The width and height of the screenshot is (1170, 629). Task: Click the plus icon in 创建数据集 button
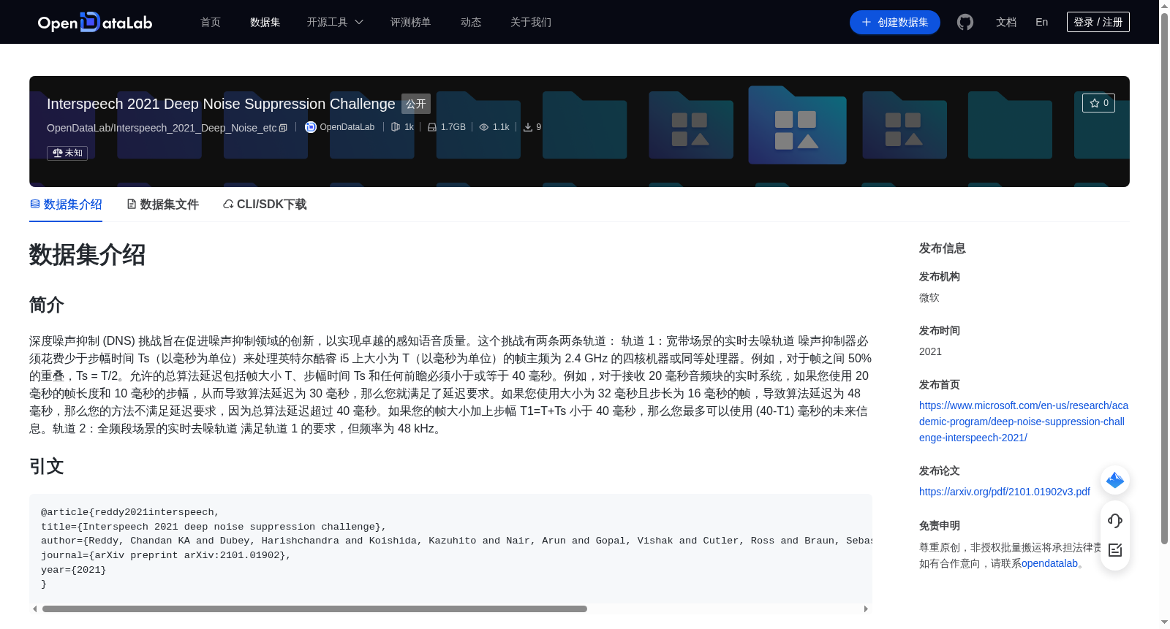(867, 22)
